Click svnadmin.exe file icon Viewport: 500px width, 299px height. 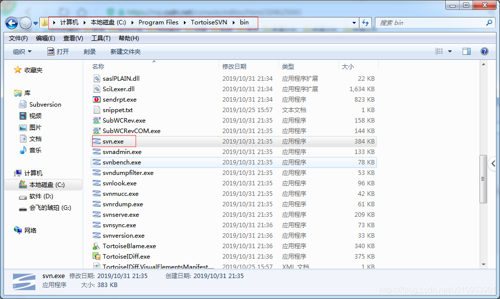pos(97,151)
